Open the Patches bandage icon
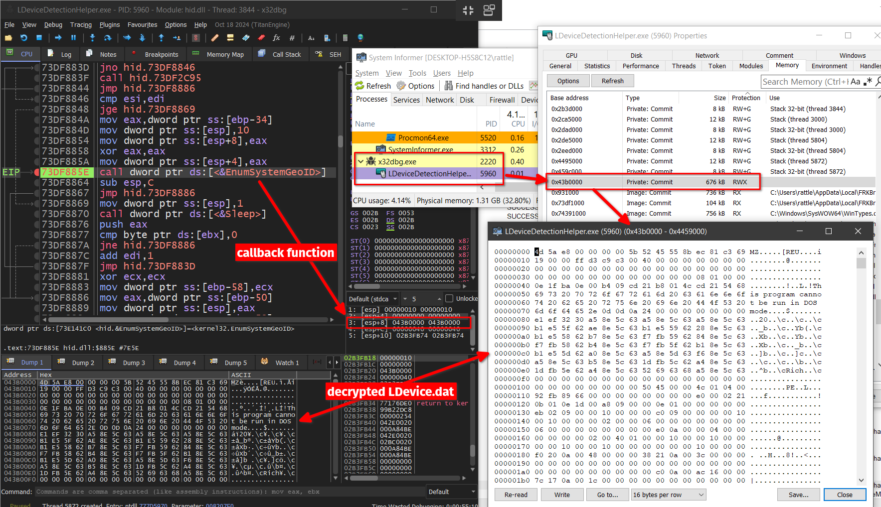Image resolution: width=881 pixels, height=507 pixels. click(x=215, y=38)
